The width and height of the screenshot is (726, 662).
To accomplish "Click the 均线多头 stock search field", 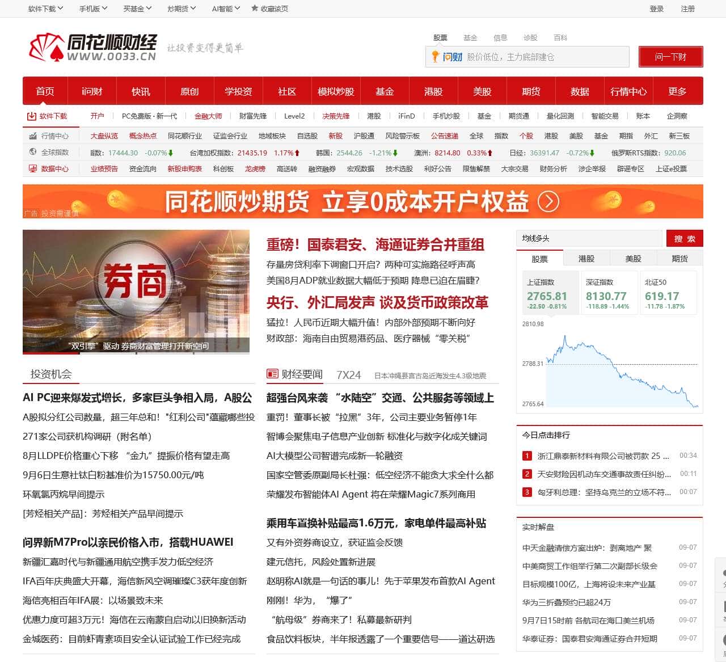I will pos(589,238).
